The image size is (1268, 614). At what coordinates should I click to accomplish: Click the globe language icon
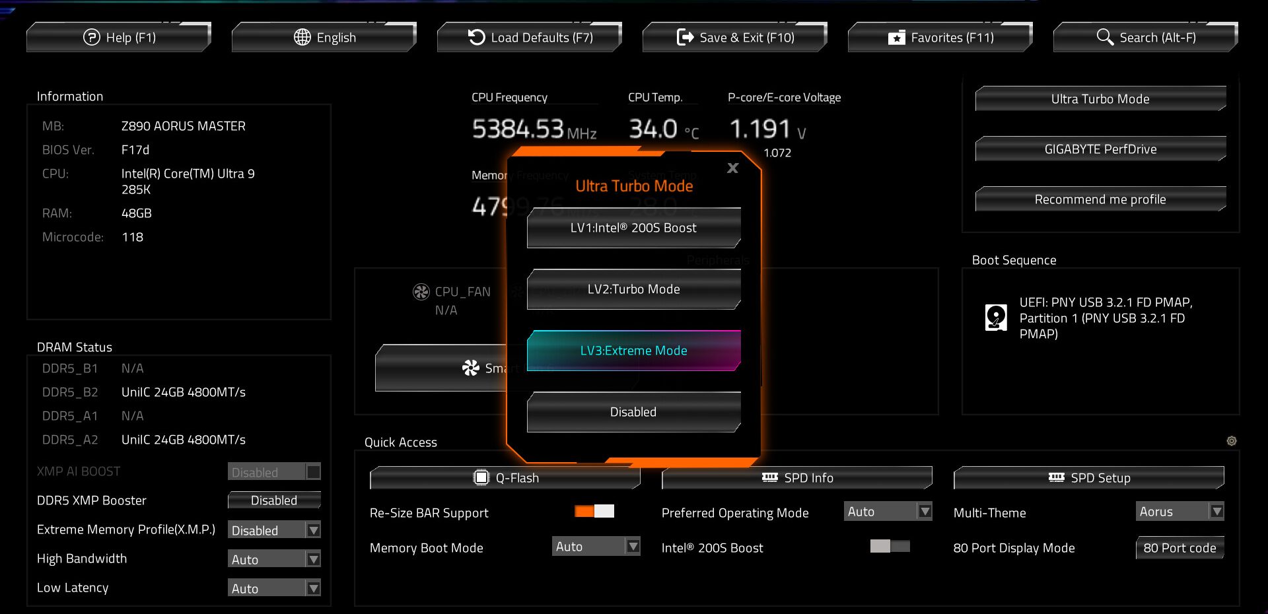click(x=302, y=37)
